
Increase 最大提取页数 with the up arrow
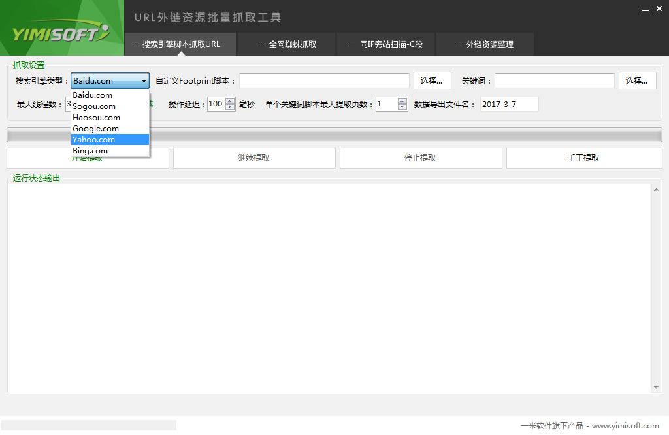[x=402, y=101]
